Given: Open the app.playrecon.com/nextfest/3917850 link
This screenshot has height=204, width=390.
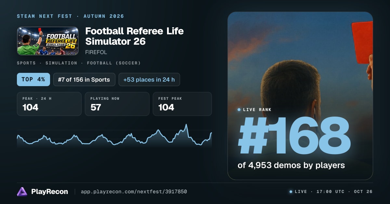Looking at the screenshot, I should 134,192.
